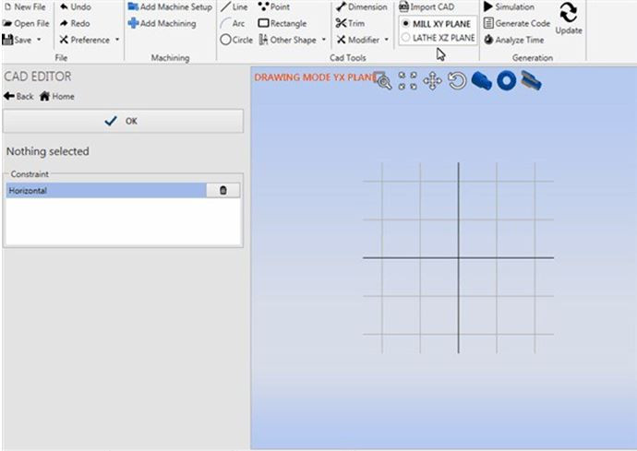The height and width of the screenshot is (451, 637).
Task: Expand the Other Shape dropdown
Action: (323, 40)
